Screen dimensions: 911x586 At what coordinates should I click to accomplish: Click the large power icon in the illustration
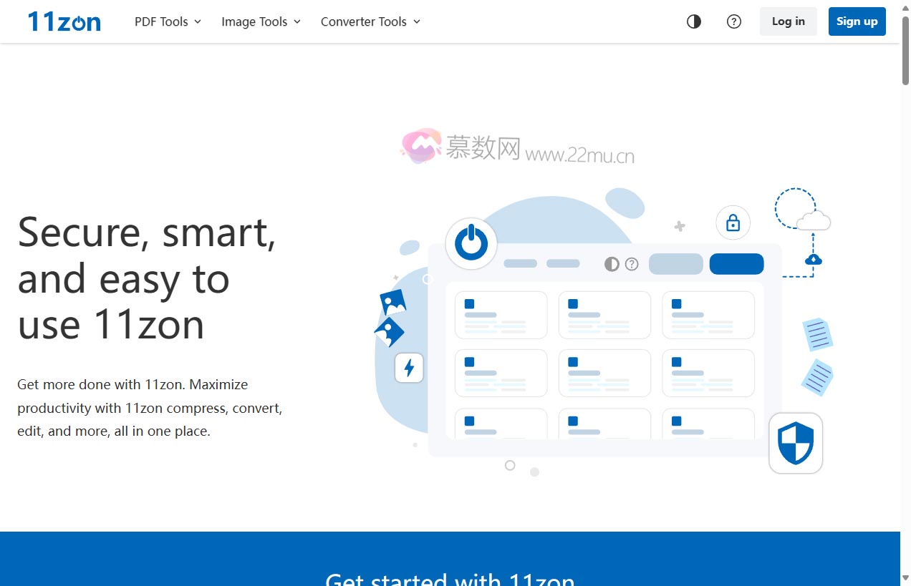(x=471, y=244)
